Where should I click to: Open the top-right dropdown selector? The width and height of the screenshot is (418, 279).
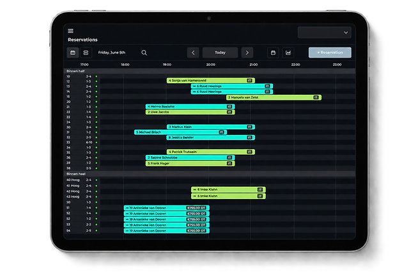tap(325, 33)
